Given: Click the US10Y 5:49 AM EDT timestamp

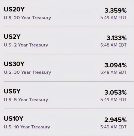Looking at the screenshot, I should tap(113, 127).
